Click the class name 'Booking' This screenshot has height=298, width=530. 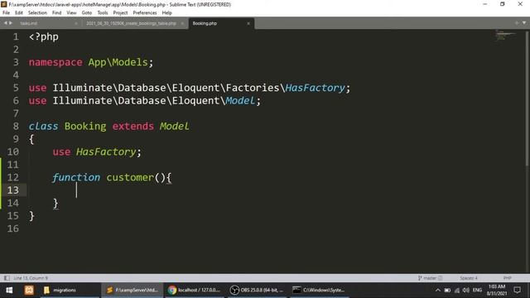[x=85, y=127]
